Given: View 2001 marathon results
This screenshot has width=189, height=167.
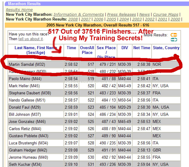Looking at the screenshot, I should pos(163,19).
